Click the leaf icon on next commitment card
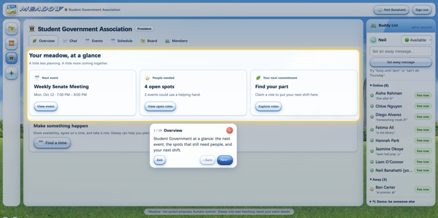This screenshot has height=218, width=438. (258, 78)
